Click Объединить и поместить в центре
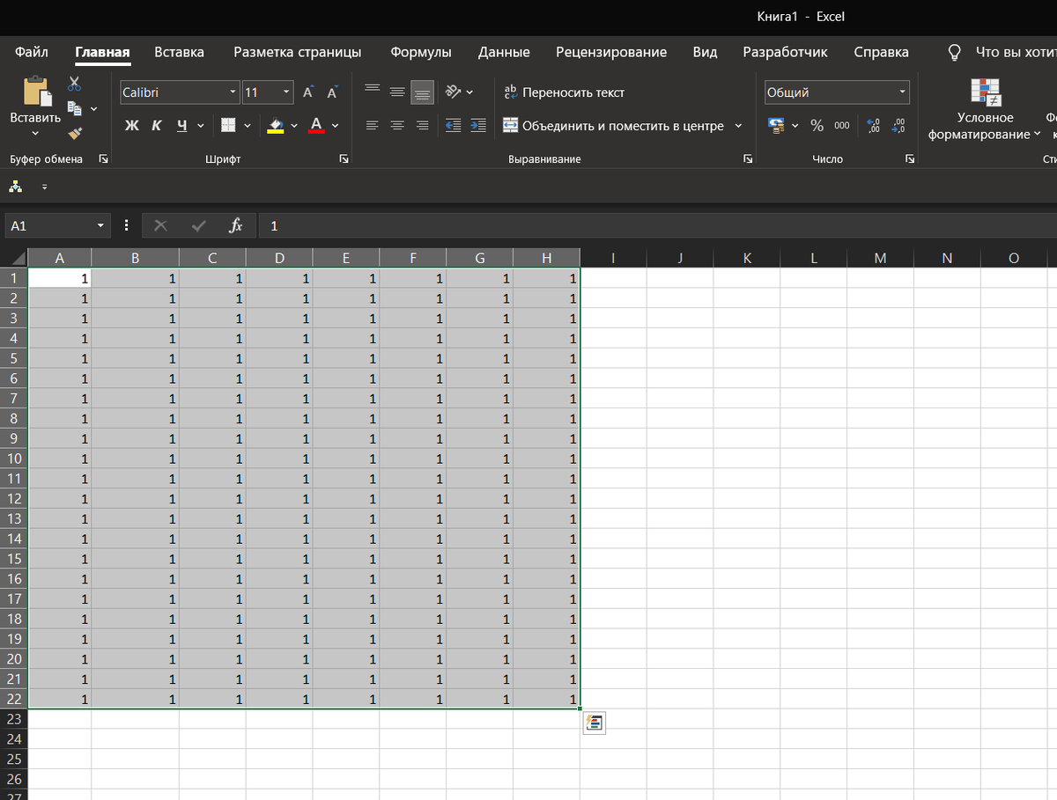 pyautogui.click(x=614, y=126)
